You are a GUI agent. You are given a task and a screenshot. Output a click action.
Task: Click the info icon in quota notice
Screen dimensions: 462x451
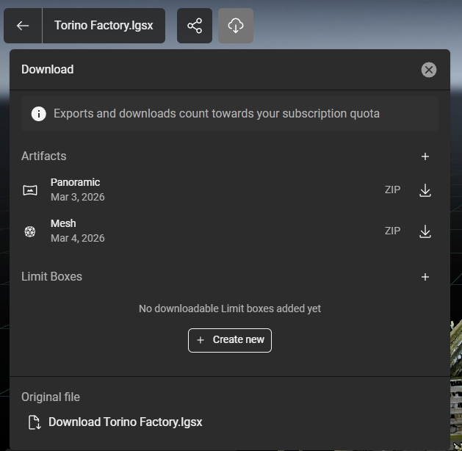click(x=38, y=114)
